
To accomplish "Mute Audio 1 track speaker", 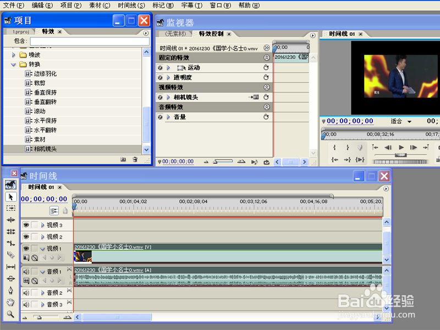I will coord(26,272).
